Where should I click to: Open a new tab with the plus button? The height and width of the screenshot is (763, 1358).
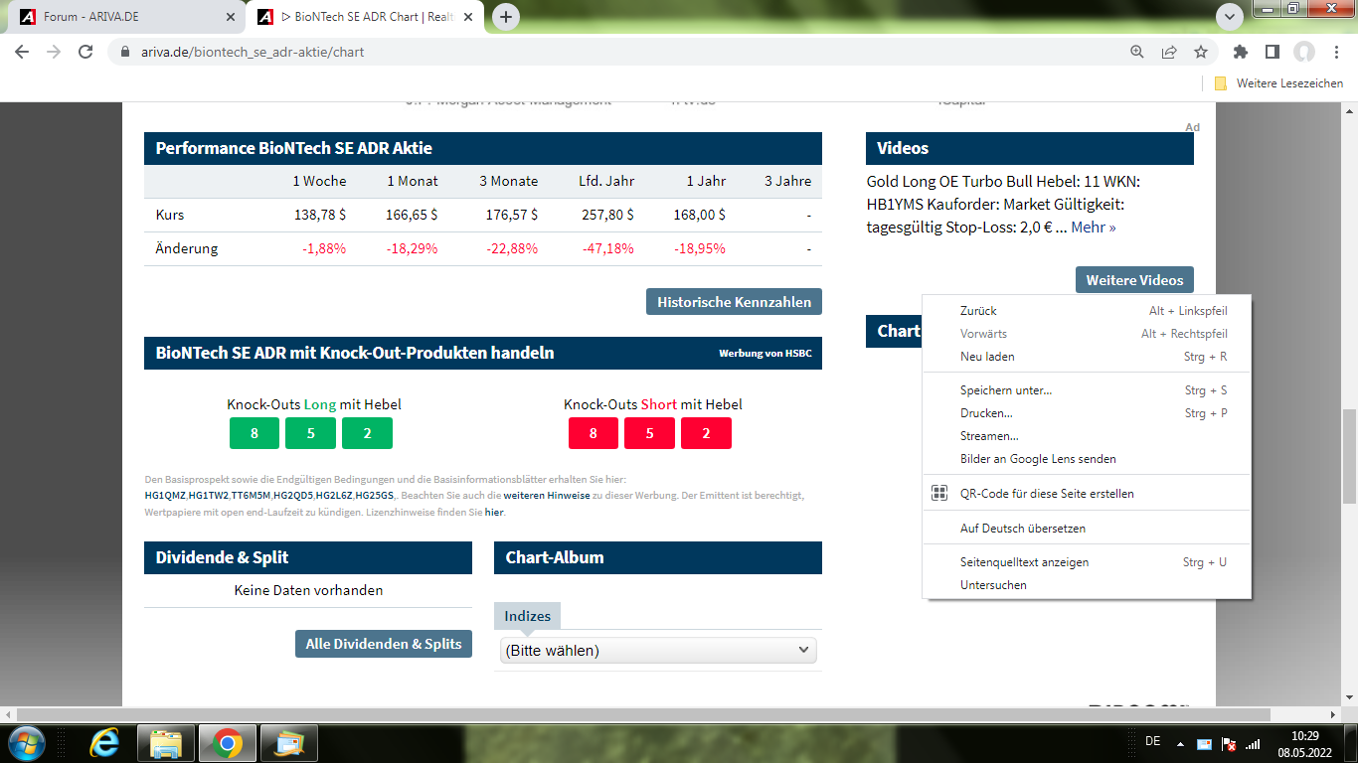[506, 17]
